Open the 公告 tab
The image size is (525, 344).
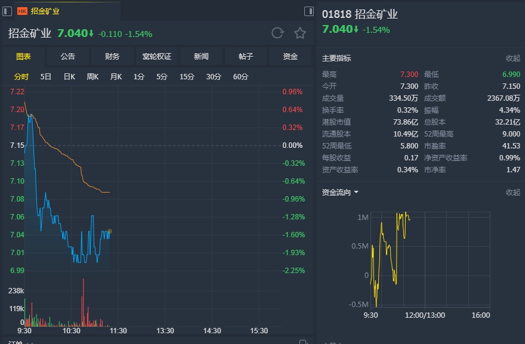(x=67, y=56)
